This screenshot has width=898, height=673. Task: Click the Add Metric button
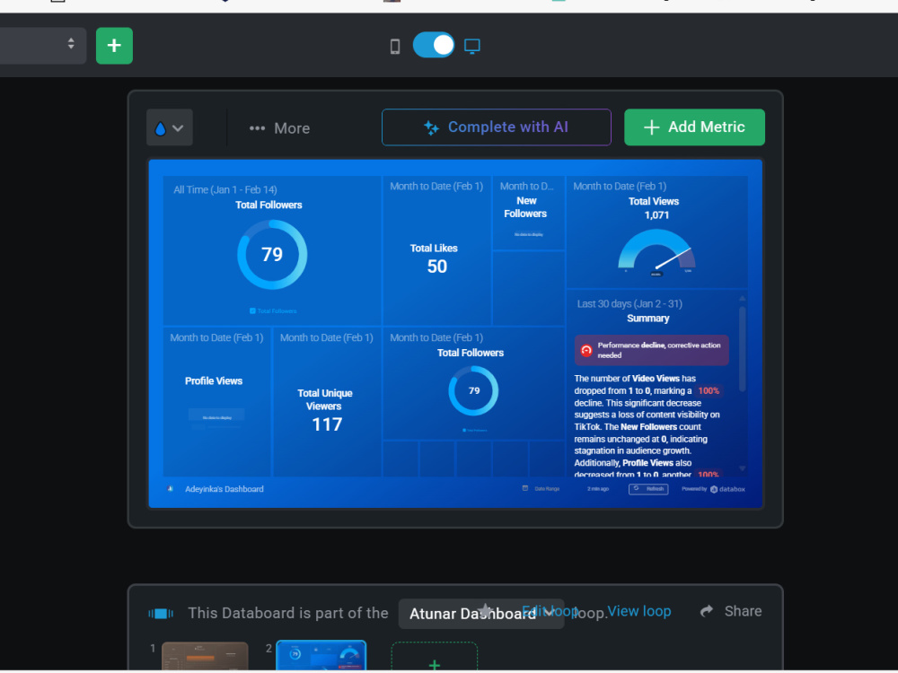[694, 127]
